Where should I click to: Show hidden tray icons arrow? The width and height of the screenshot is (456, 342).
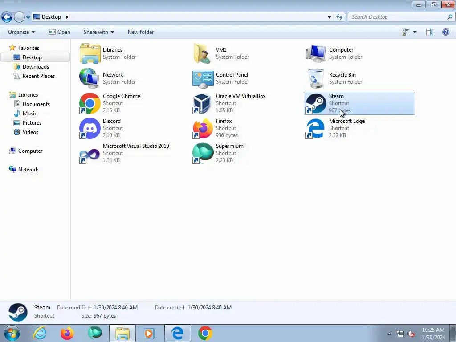pos(389,334)
